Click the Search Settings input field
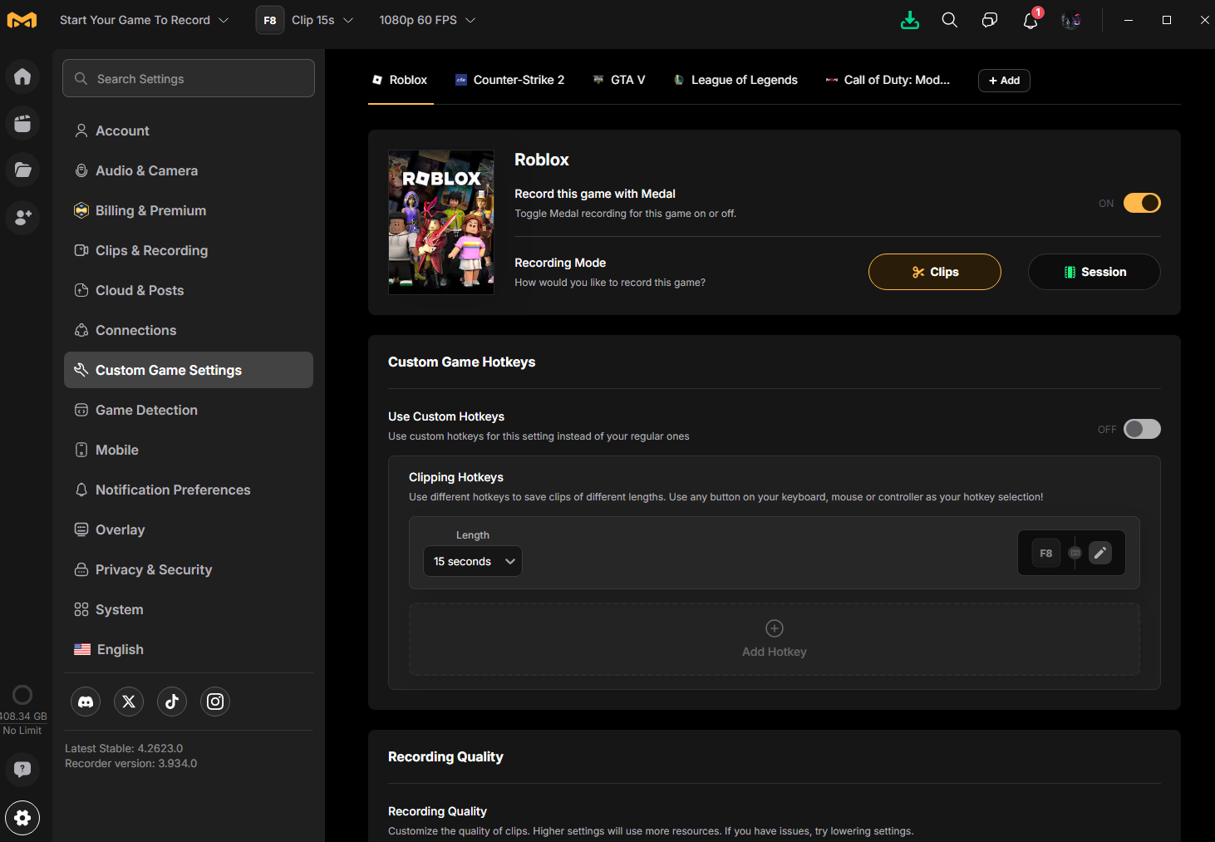The width and height of the screenshot is (1215, 842). [188, 78]
